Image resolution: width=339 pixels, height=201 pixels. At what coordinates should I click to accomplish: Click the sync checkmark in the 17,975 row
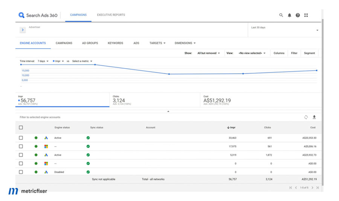click(88, 147)
